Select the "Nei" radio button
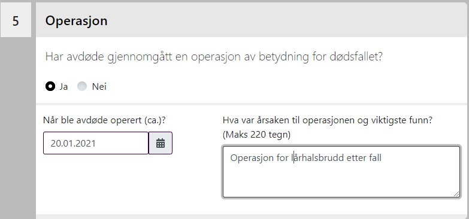Image resolution: width=469 pixels, height=219 pixels. [x=82, y=86]
